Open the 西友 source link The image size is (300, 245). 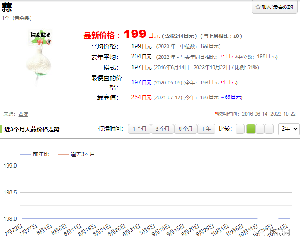[23, 114]
